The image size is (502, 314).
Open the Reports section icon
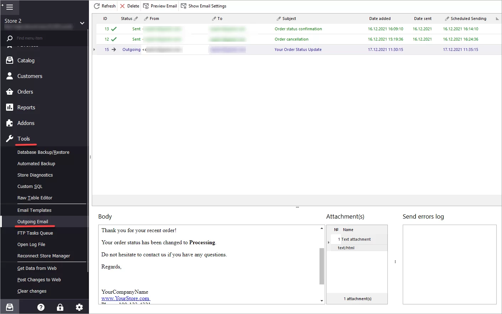pyautogui.click(x=10, y=107)
